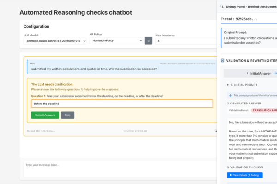Click the Debug Panel magnifier icon

pos(222,6)
